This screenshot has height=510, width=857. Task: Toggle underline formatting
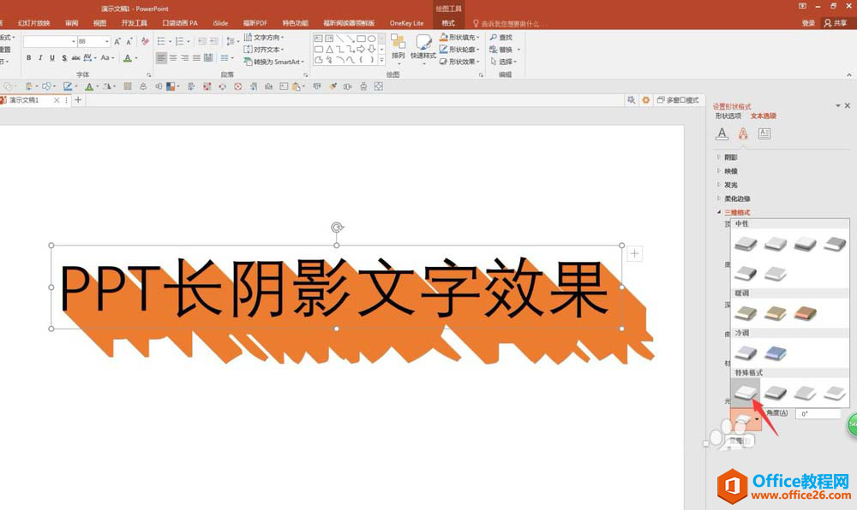pos(52,58)
